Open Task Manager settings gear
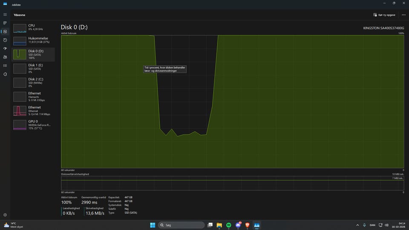409x230 pixels. [5, 215]
